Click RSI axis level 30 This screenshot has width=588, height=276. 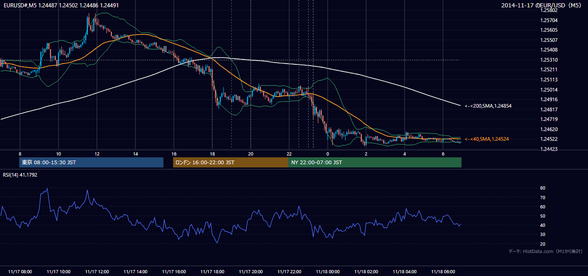coord(543,235)
